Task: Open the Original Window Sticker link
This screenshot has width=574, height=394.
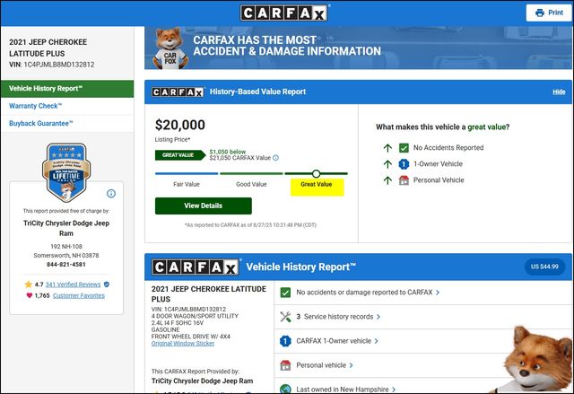Action: click(183, 344)
